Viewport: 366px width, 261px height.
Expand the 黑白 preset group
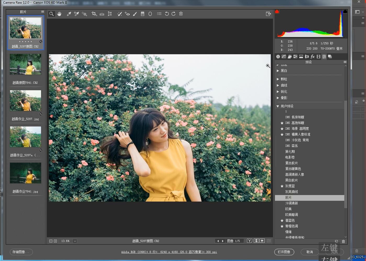click(278, 71)
